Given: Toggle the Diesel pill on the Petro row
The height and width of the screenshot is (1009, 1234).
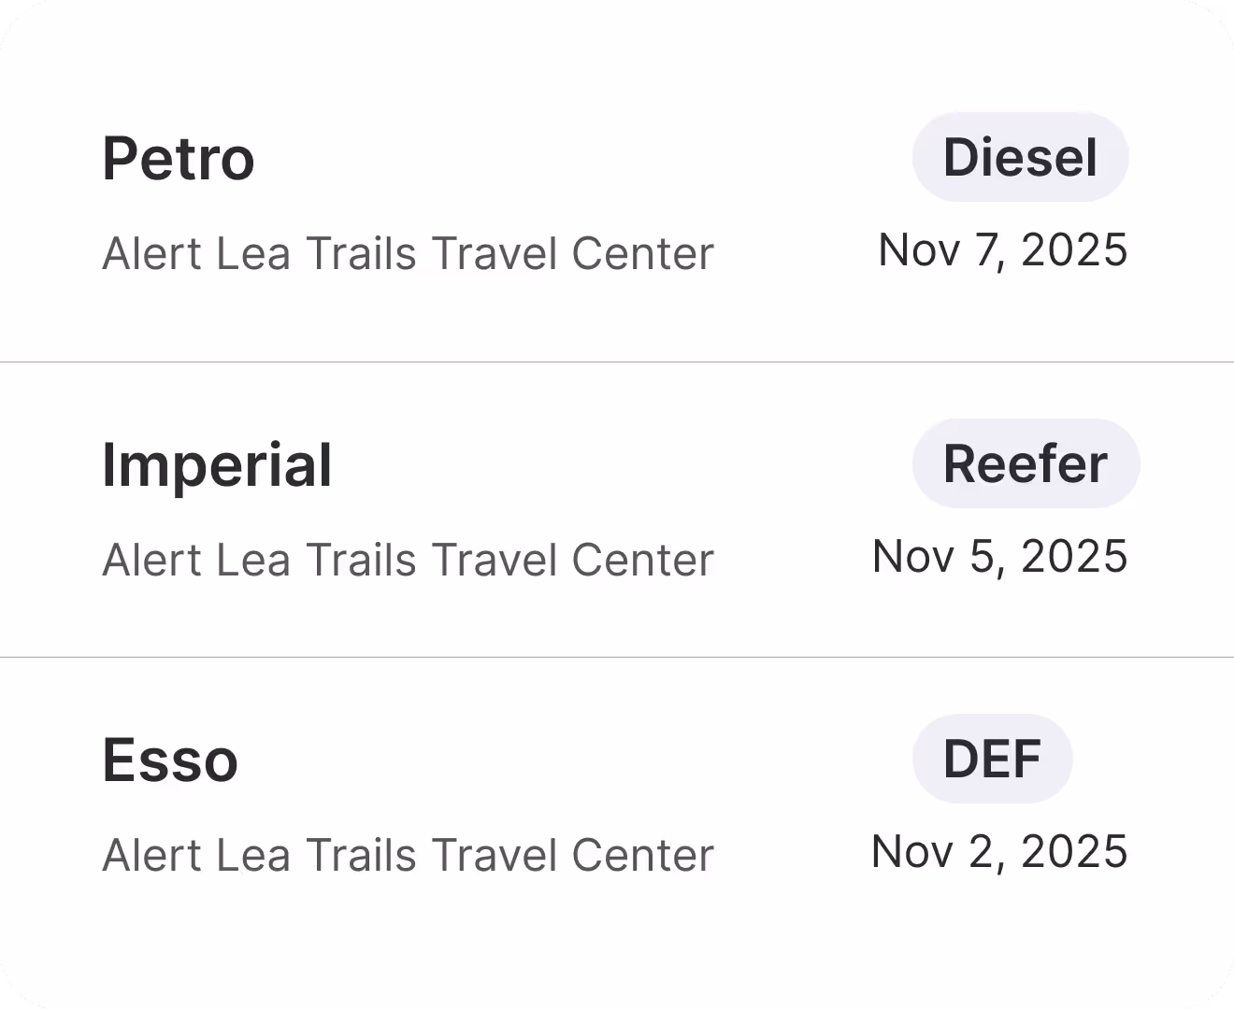Looking at the screenshot, I should coord(1020,156).
